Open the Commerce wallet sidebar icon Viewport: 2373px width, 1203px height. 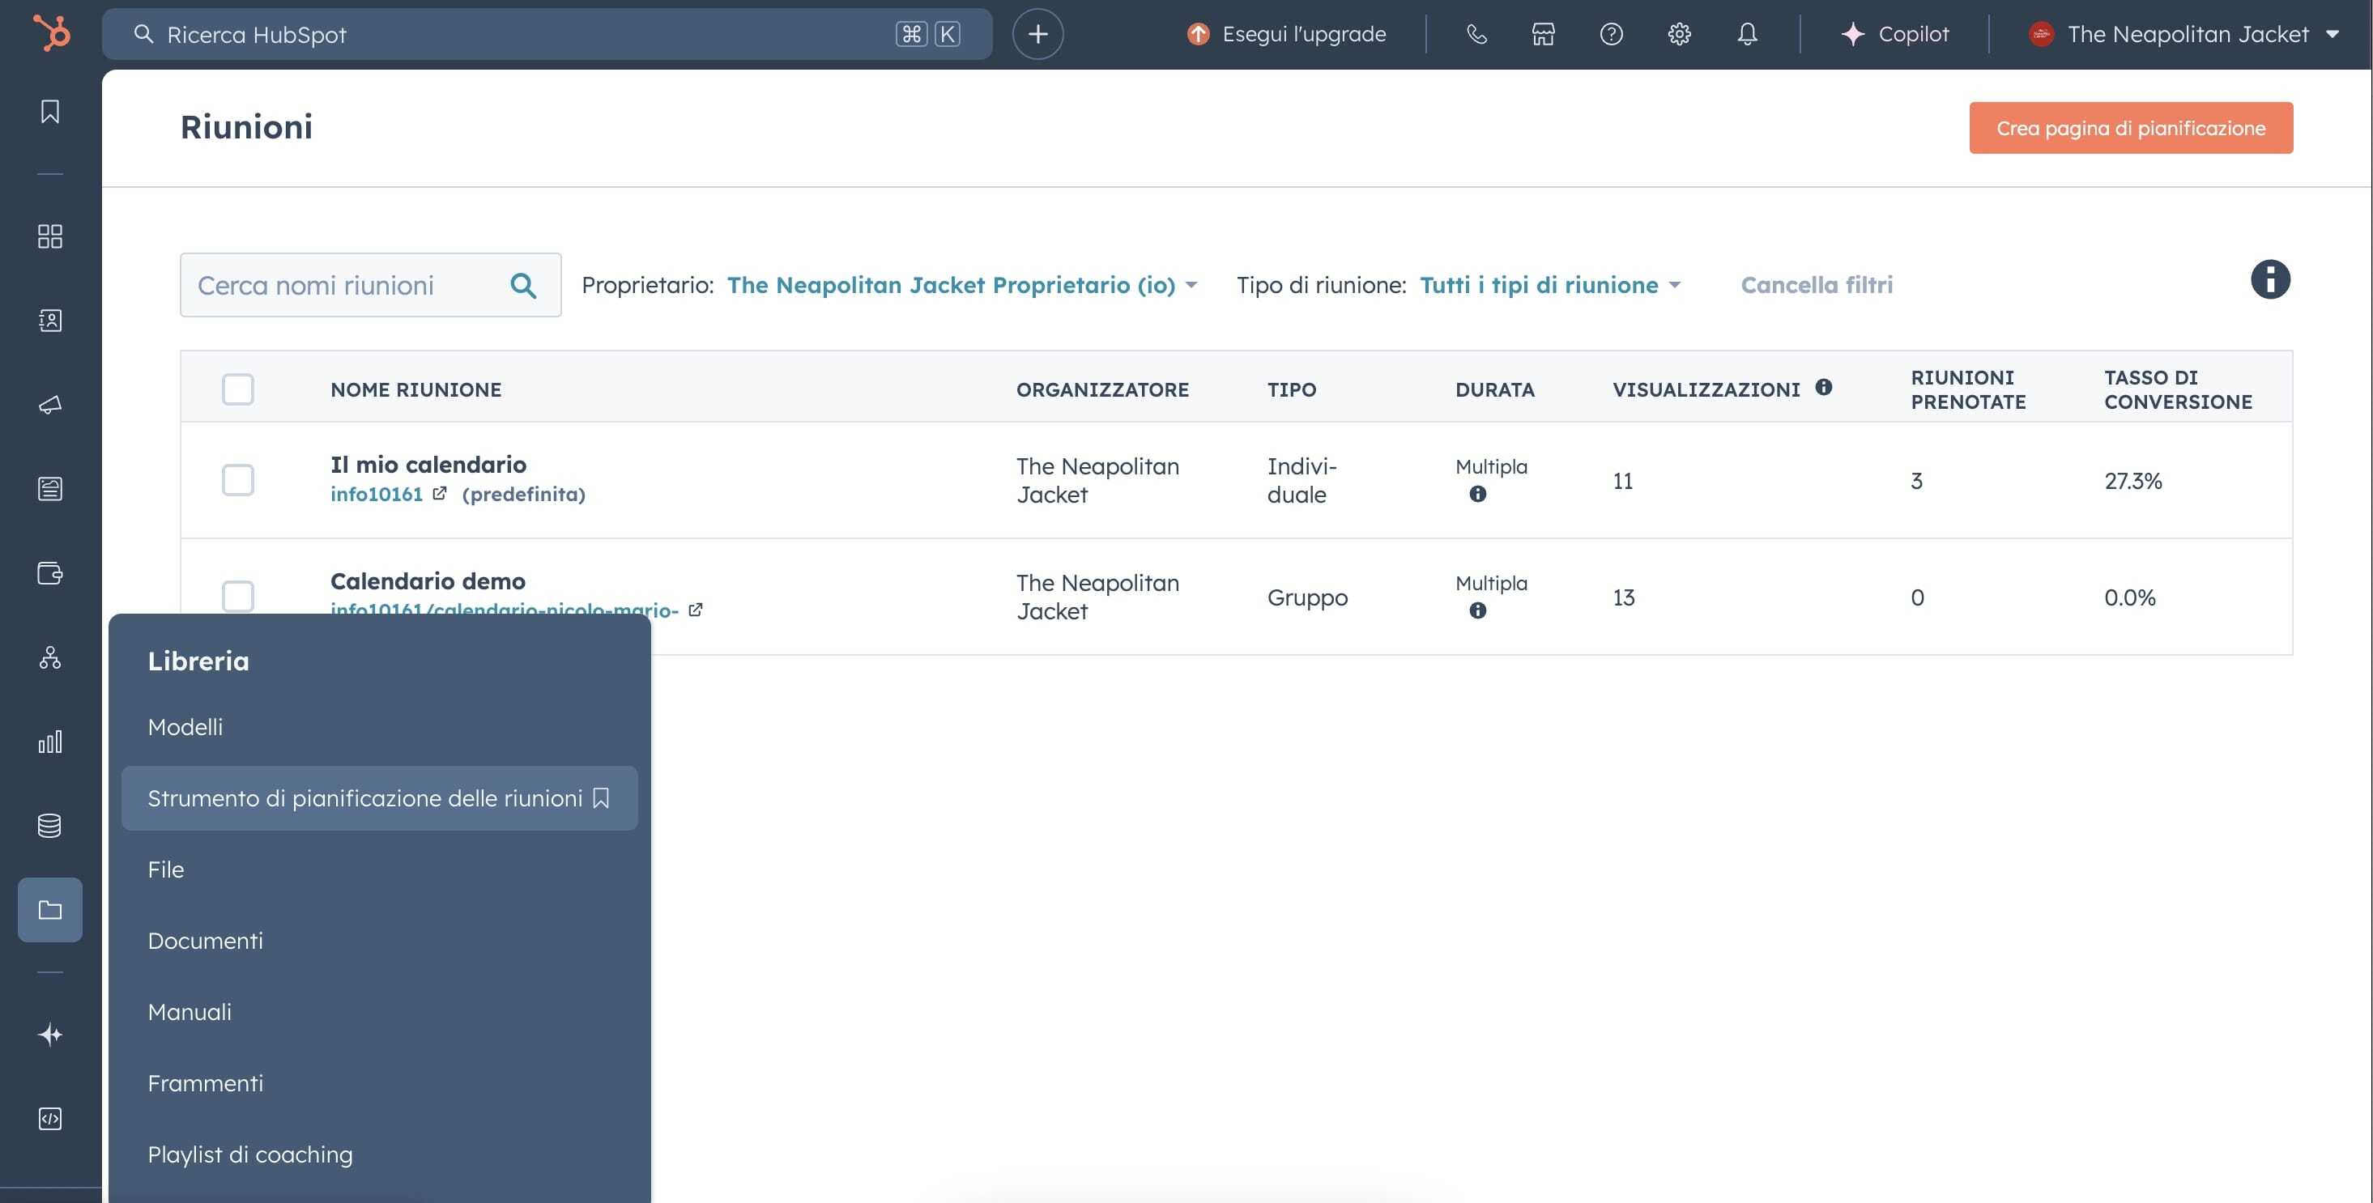(49, 573)
